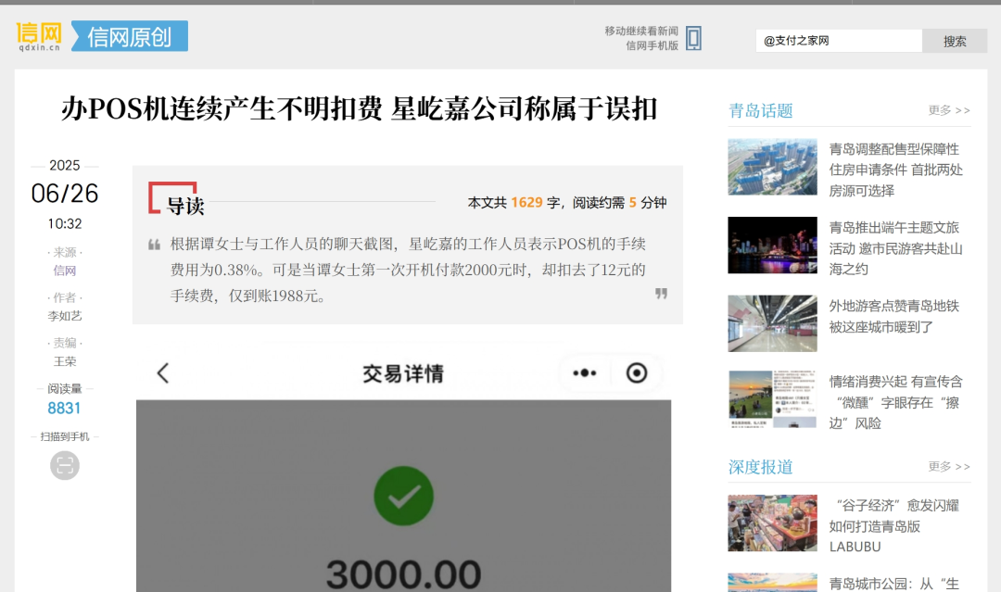Open article 青岛调整配售型保障性住房申请条件
1001x592 pixels.
coord(895,170)
